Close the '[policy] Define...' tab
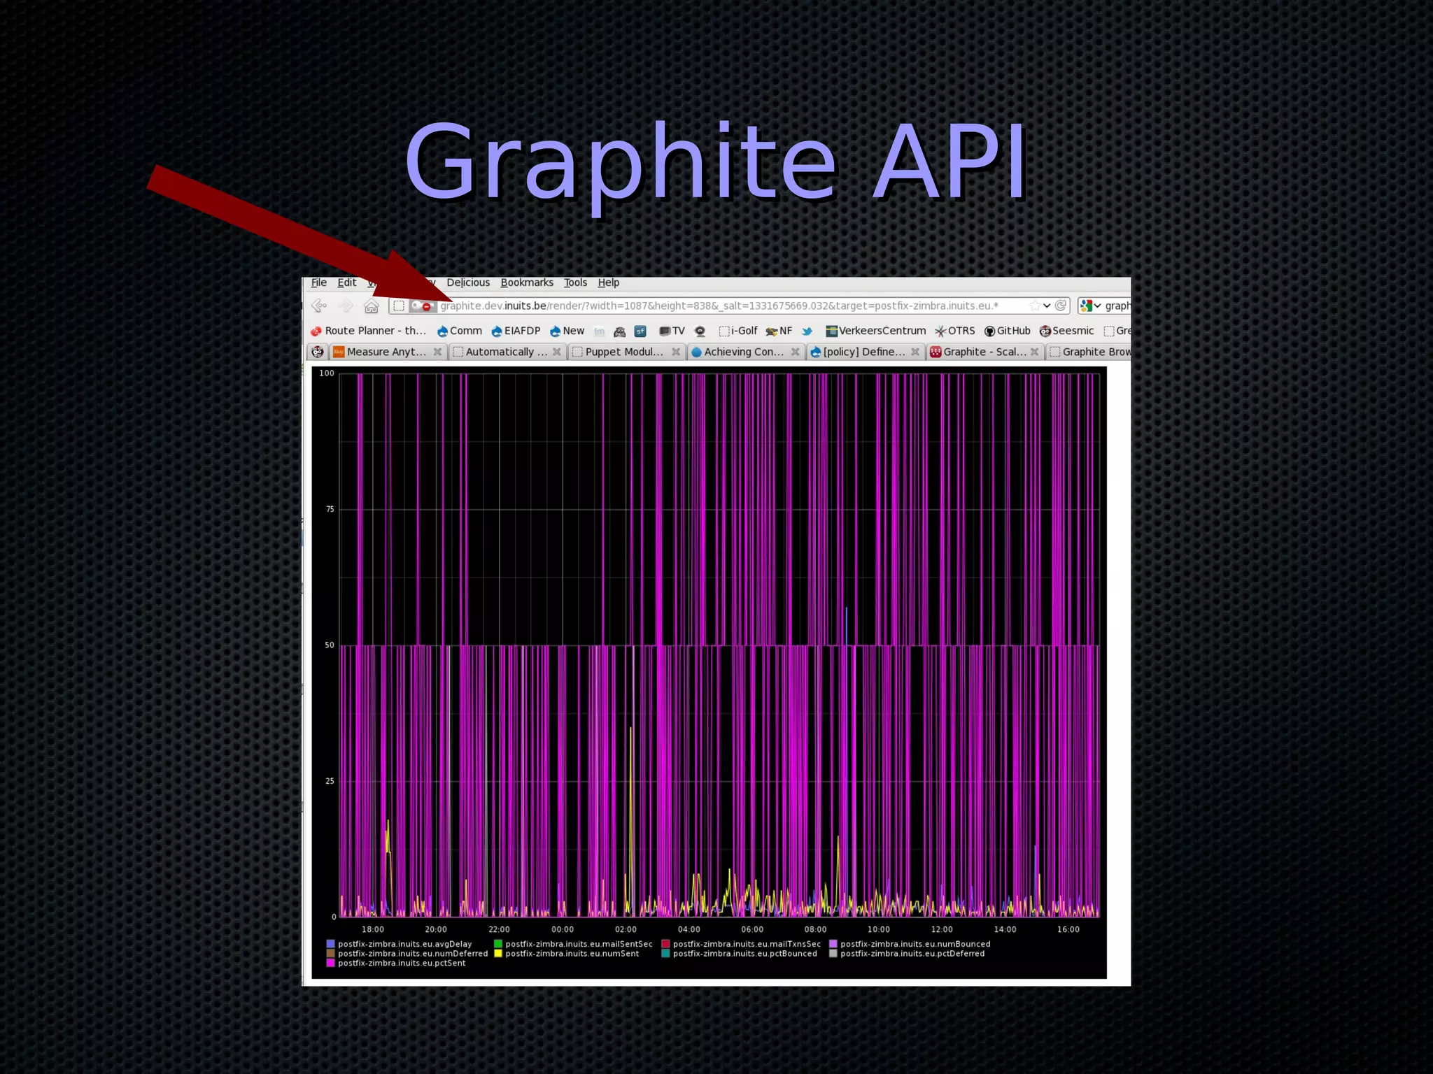Image resolution: width=1433 pixels, height=1074 pixels. click(915, 352)
